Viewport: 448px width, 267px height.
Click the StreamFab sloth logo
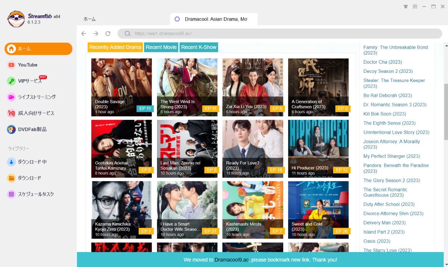16,19
